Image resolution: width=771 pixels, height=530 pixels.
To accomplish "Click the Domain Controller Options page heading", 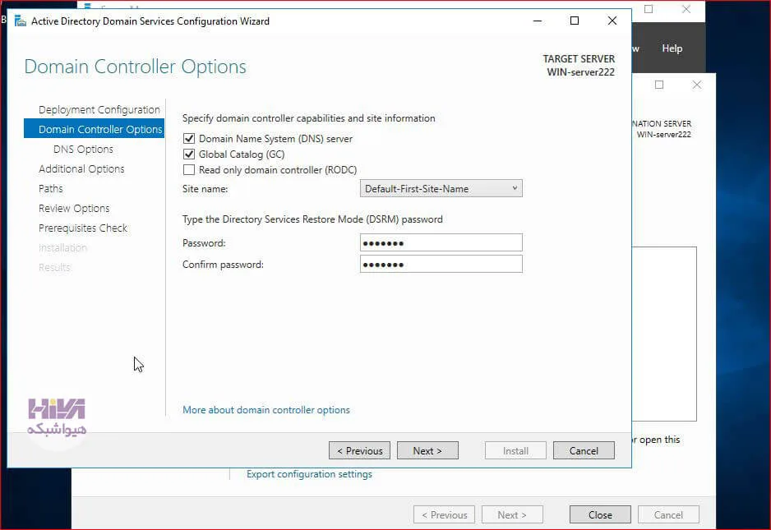I will point(136,67).
